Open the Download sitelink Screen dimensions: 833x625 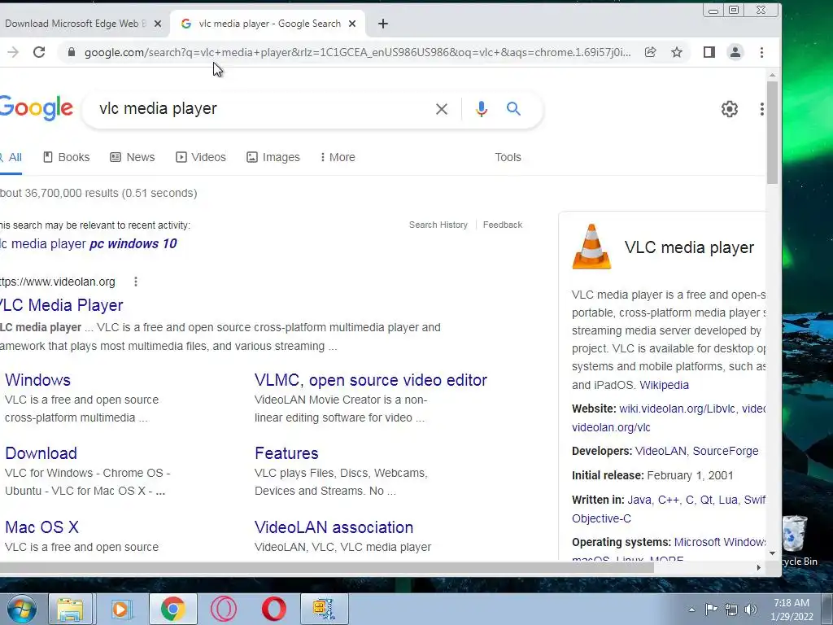coord(41,453)
